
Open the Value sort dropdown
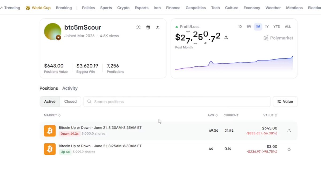point(285,102)
